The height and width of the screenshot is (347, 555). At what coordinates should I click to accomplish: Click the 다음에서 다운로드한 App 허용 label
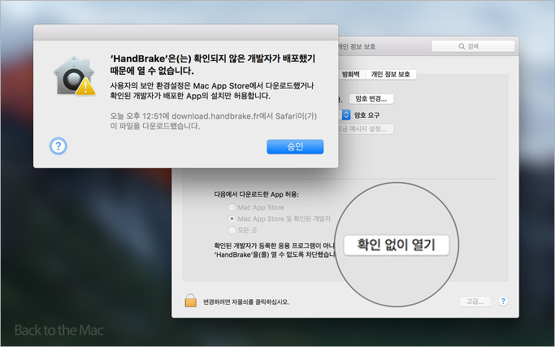click(x=256, y=194)
